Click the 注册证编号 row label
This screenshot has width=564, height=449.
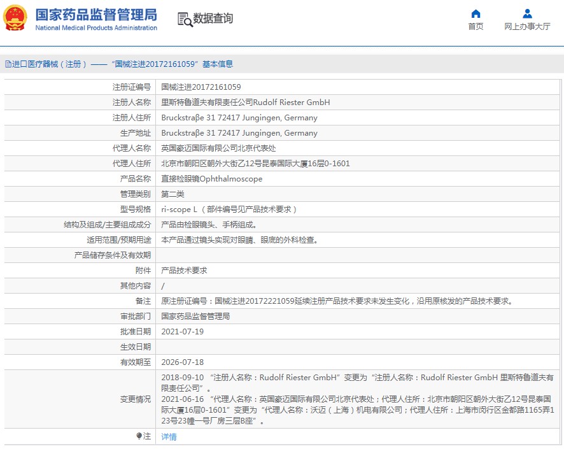tap(132, 87)
